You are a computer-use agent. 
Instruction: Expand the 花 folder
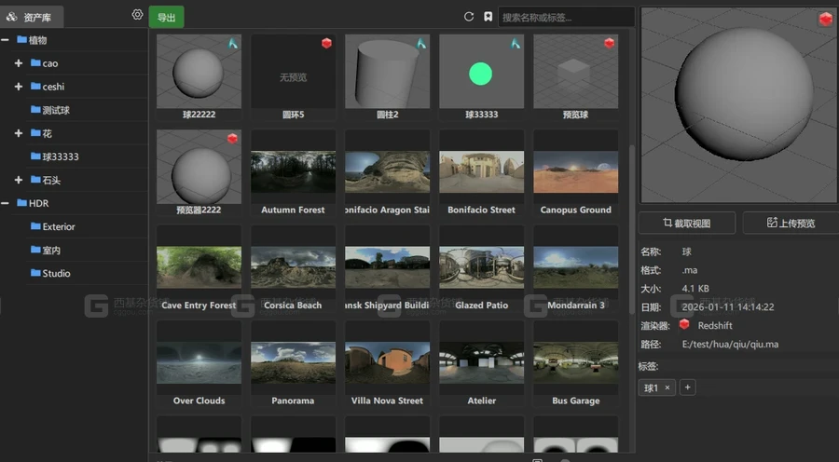(19, 133)
